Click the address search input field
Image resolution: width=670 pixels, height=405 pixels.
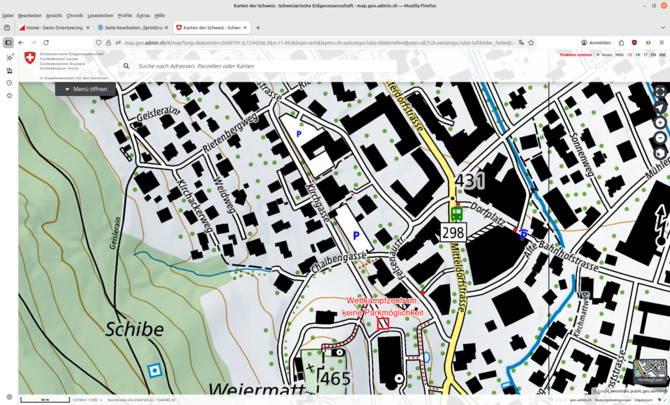[262, 67]
